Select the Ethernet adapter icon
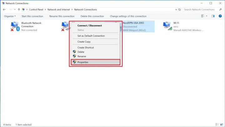The width and height of the screenshot is (225, 127). tap(66, 26)
